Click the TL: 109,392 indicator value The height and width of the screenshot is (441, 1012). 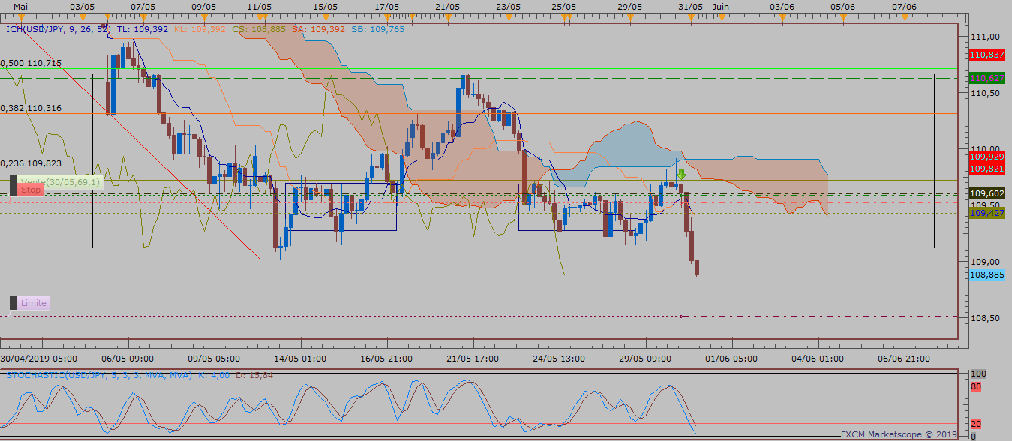click(x=143, y=29)
